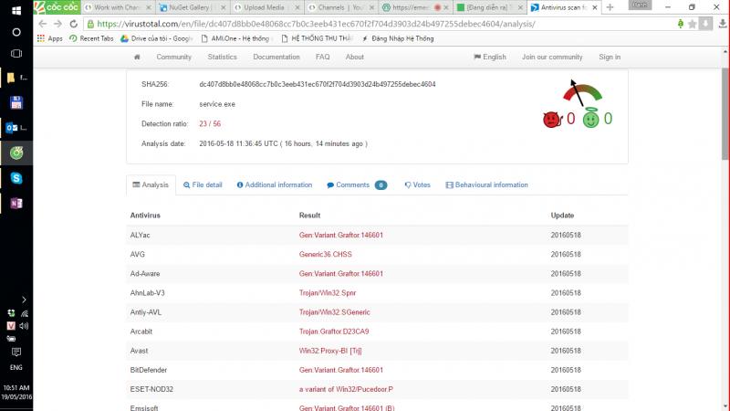Viewport: 730px width, 411px height.
Task: Click the Coc Coc logo menu button
Action: pyautogui.click(x=57, y=7)
